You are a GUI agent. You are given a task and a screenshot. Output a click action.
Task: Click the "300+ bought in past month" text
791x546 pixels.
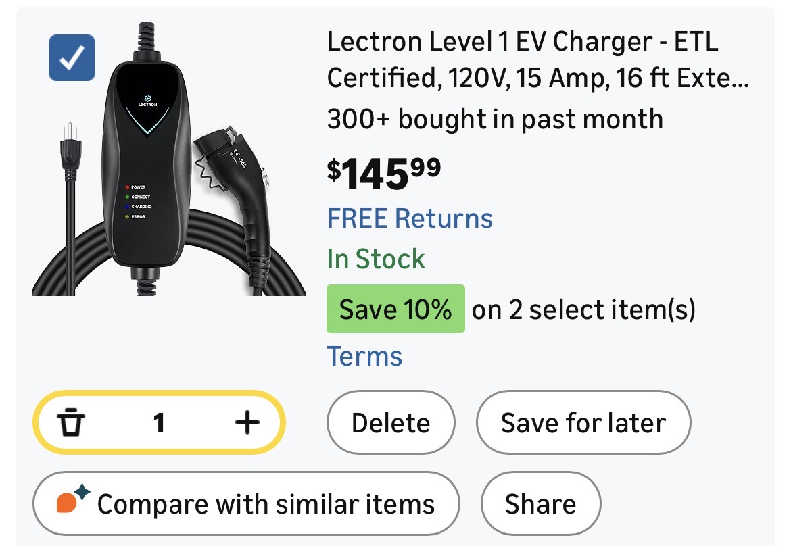point(495,120)
